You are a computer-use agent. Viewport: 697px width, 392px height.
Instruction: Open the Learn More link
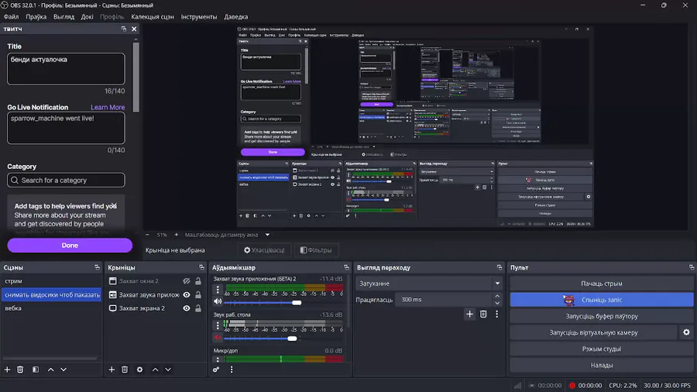[108, 107]
